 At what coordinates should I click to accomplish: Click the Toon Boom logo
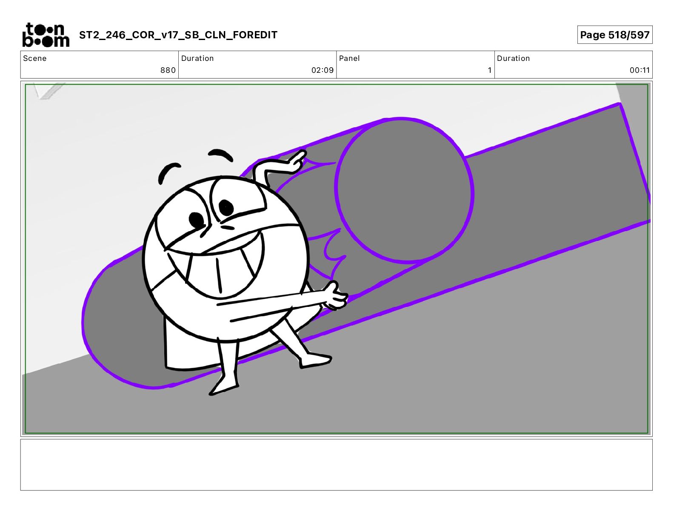(46, 35)
